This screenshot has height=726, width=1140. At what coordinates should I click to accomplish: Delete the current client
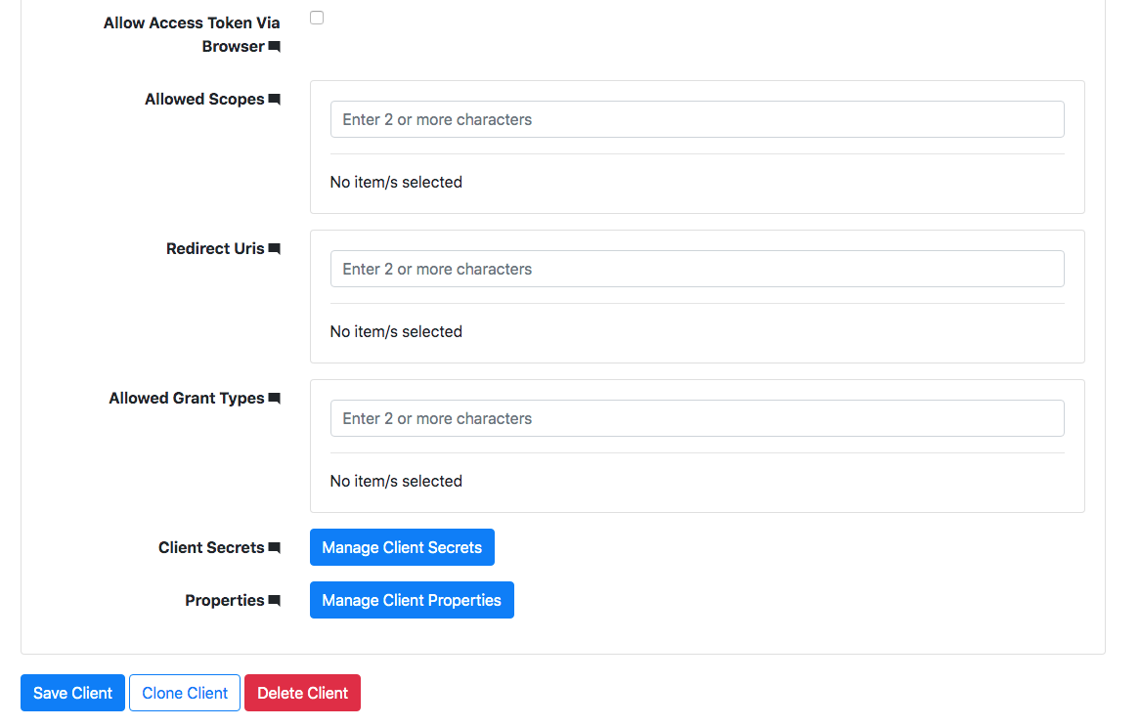(x=302, y=693)
